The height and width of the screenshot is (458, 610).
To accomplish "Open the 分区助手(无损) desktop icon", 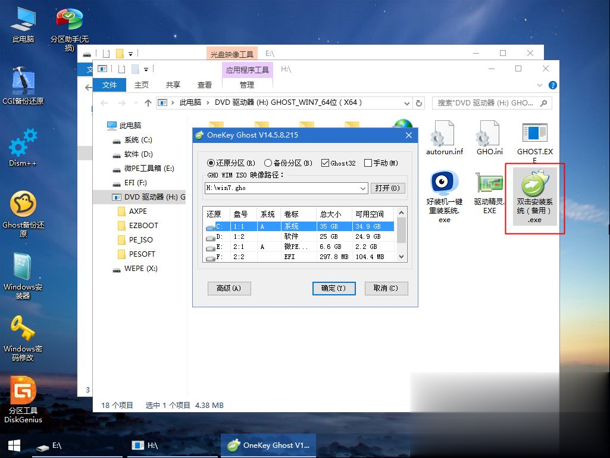I will (x=70, y=30).
